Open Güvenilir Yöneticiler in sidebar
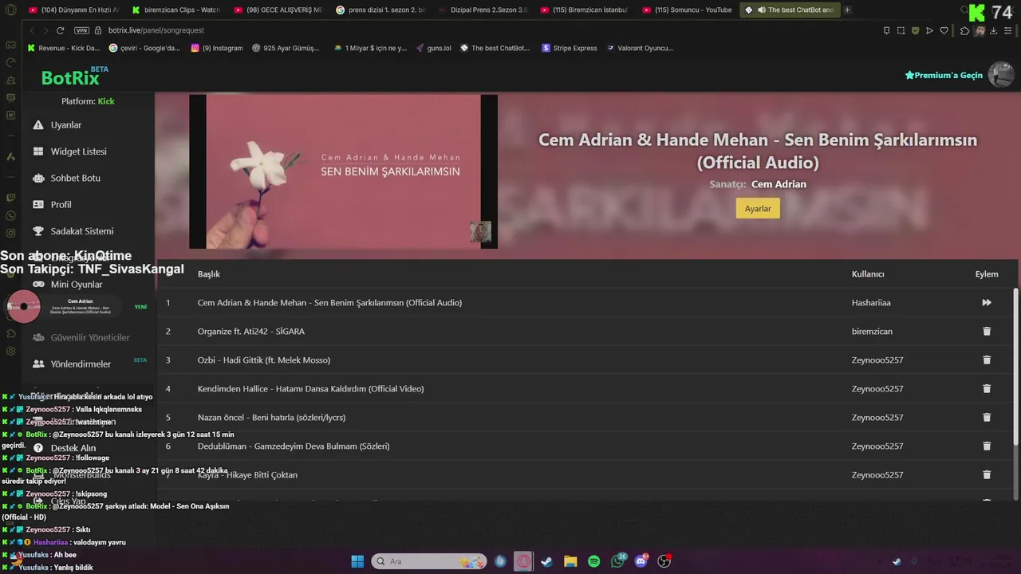 (89, 337)
